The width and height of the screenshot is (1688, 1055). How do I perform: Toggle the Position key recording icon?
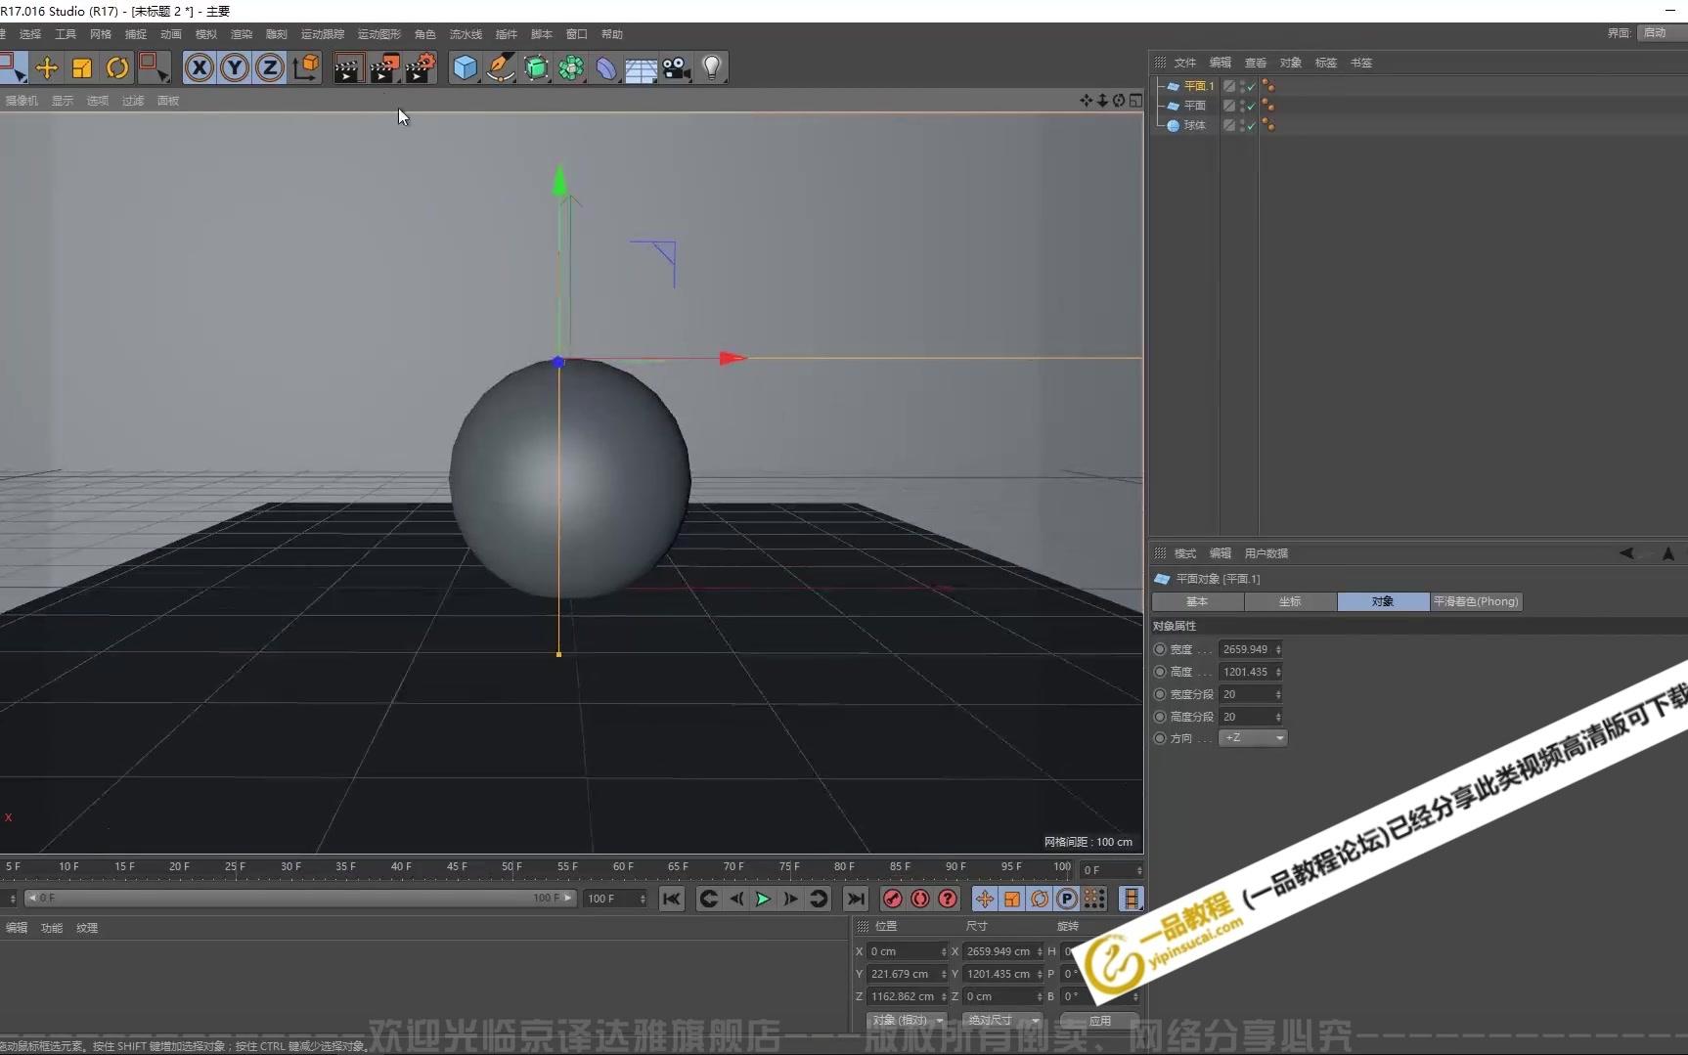tap(985, 899)
